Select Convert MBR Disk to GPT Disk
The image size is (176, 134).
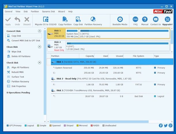click(23, 40)
